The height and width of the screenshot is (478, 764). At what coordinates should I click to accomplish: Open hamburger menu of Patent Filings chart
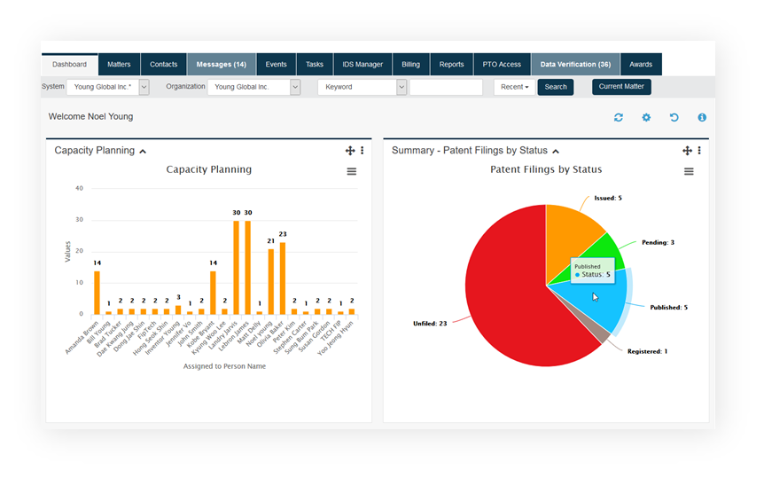689,171
